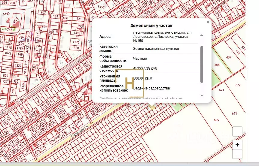The height and width of the screenshot is (166, 259).
Task: Click the value 'Земли населенных пунктов'
Action: click(x=156, y=49)
